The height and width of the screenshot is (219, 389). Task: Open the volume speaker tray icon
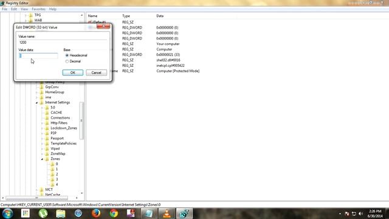pos(360,214)
